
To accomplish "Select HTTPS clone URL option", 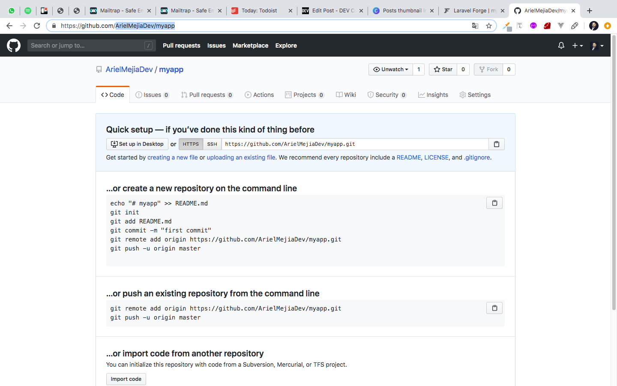I will click(x=191, y=144).
